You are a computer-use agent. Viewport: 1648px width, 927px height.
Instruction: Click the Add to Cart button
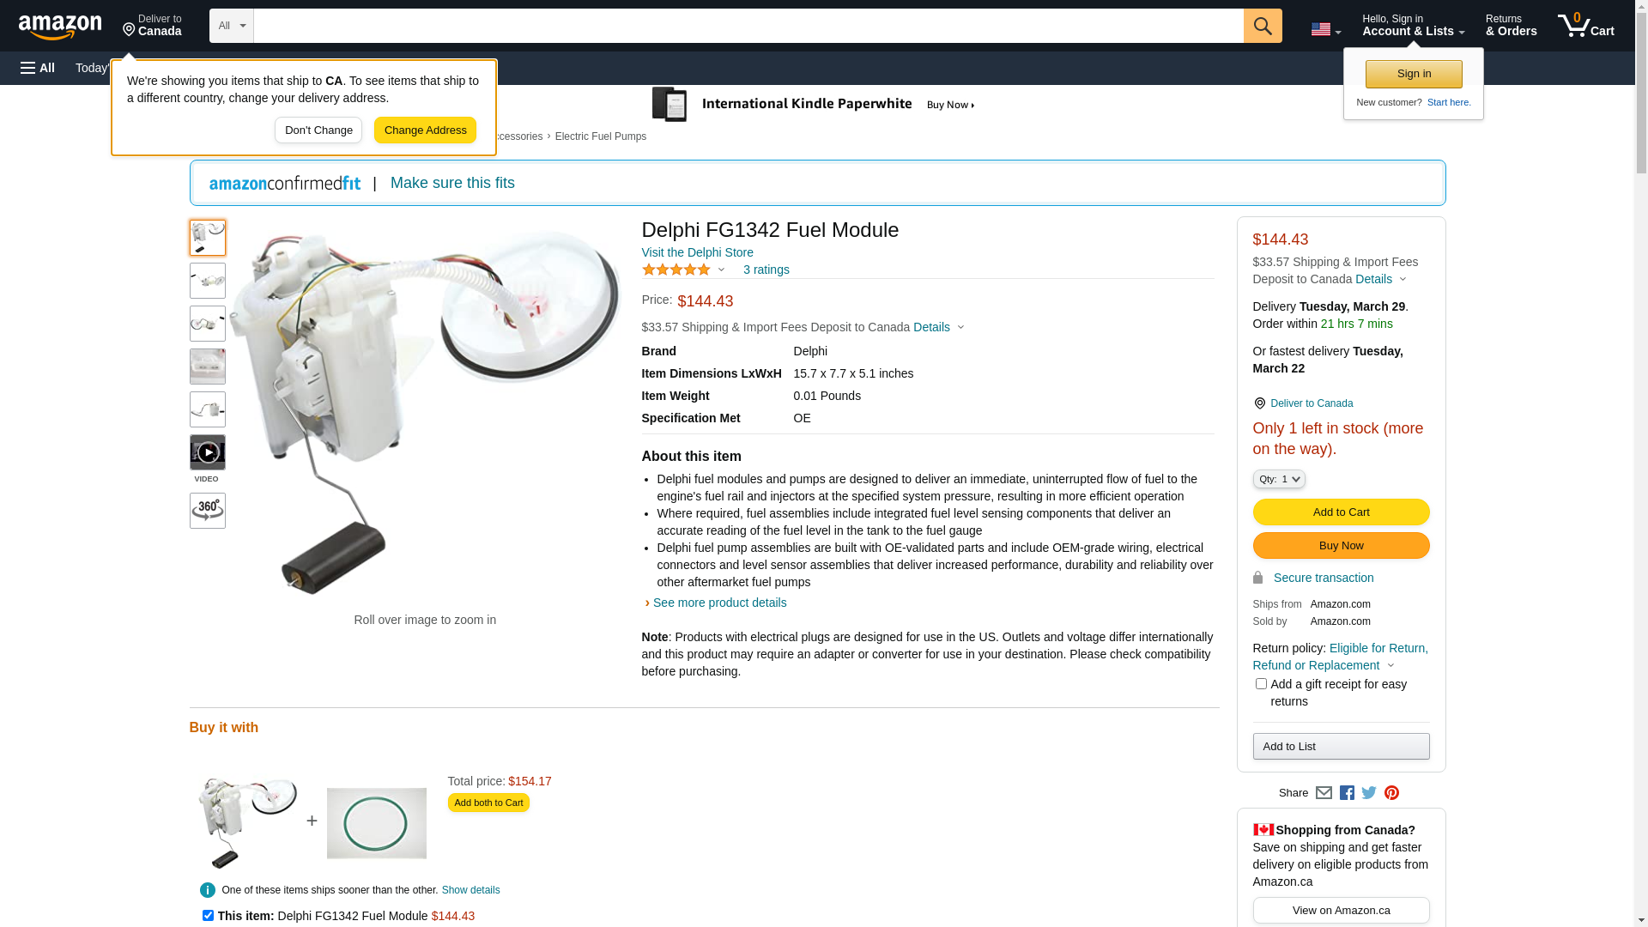(1342, 512)
